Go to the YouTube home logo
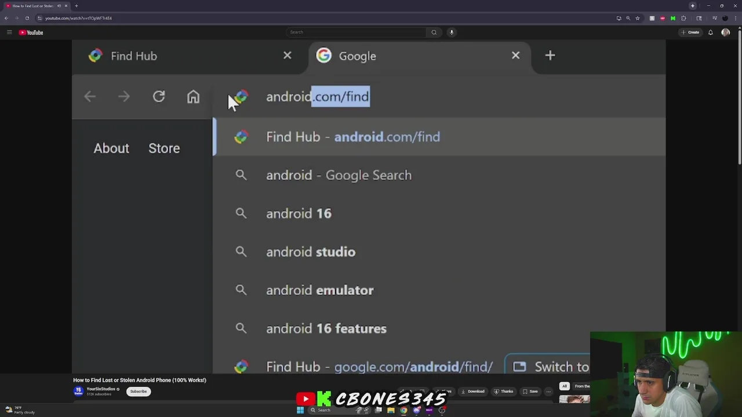742x417 pixels. [x=31, y=32]
